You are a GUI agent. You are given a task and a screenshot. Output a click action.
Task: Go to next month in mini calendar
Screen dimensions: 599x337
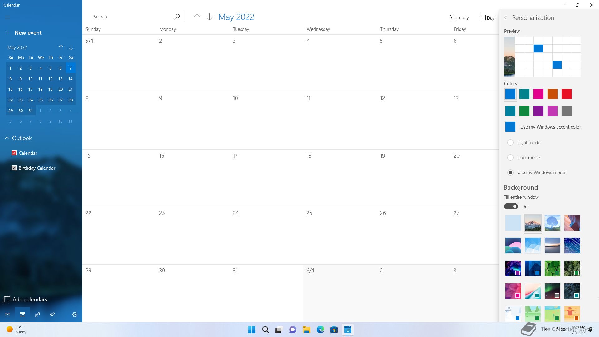[71, 47]
